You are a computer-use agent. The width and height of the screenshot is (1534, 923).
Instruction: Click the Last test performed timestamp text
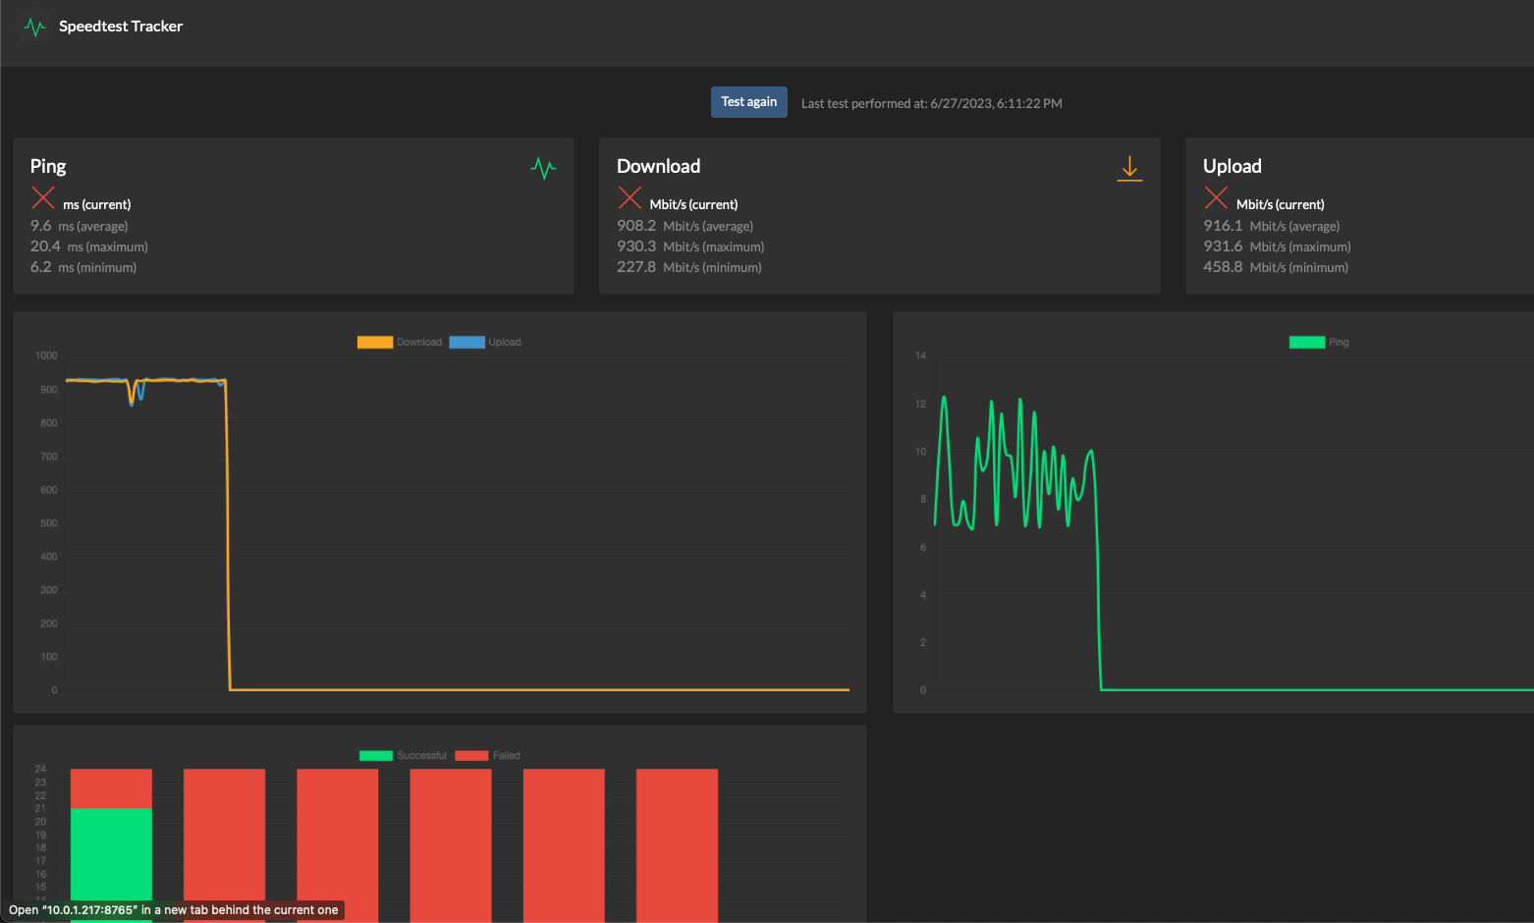point(932,103)
